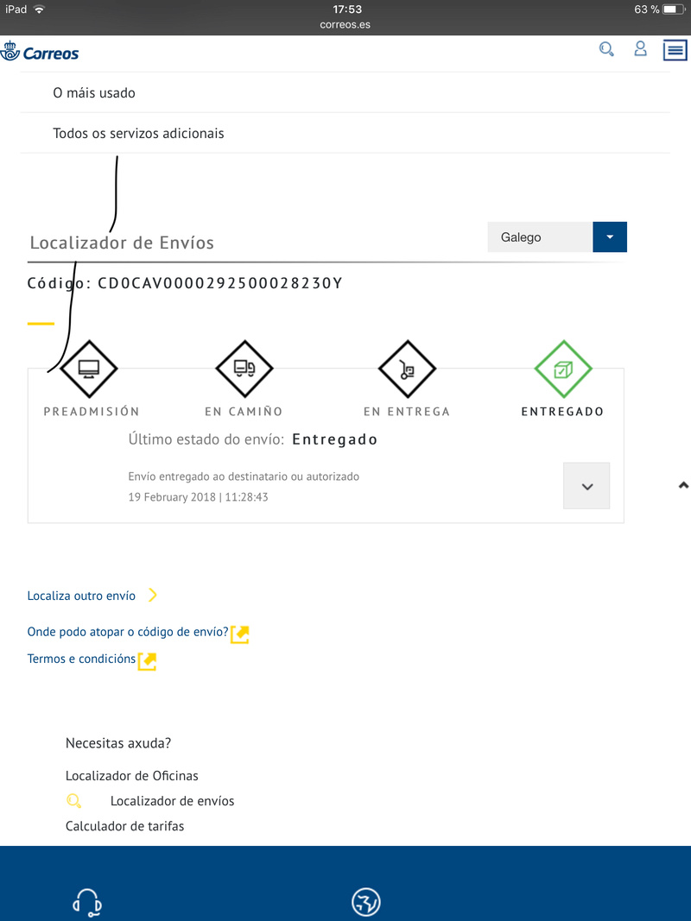Open the hamburger menu icon
691x921 pixels.
(x=675, y=50)
